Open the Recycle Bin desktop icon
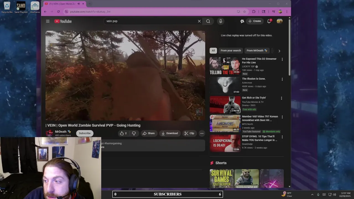Image resolution: width=354 pixels, height=199 pixels. 7,7
